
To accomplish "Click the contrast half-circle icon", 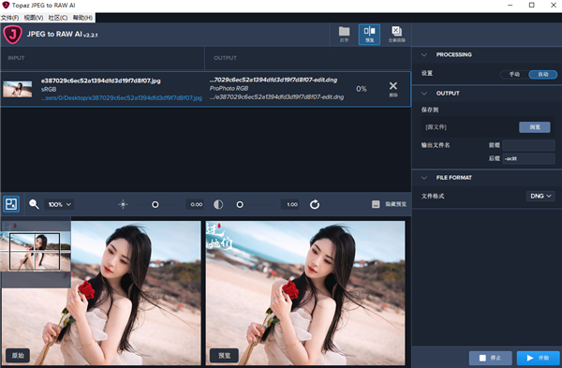I will (x=218, y=204).
